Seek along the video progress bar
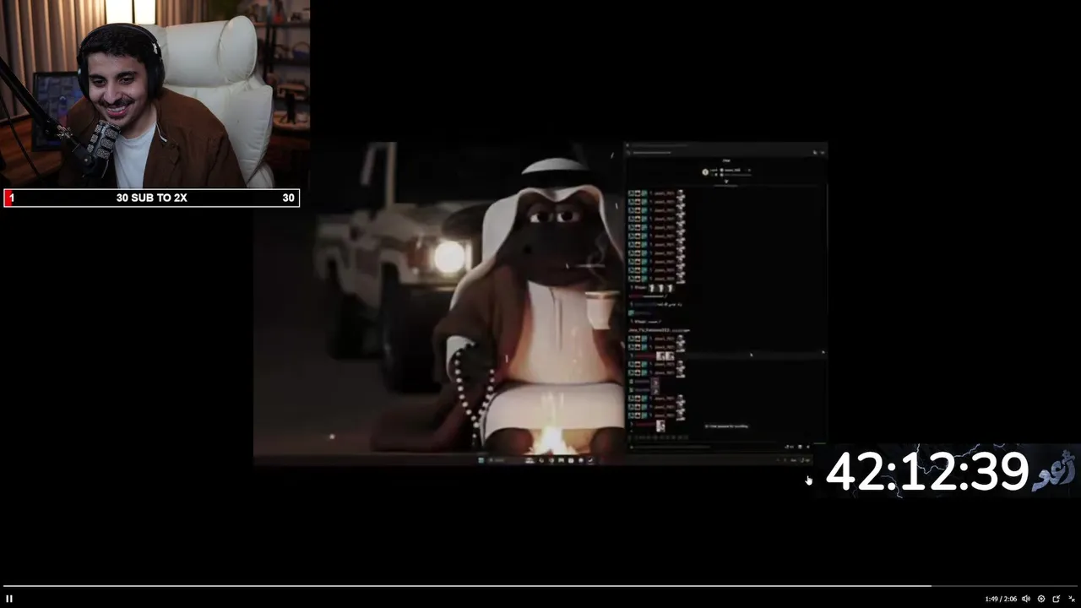 [540, 586]
